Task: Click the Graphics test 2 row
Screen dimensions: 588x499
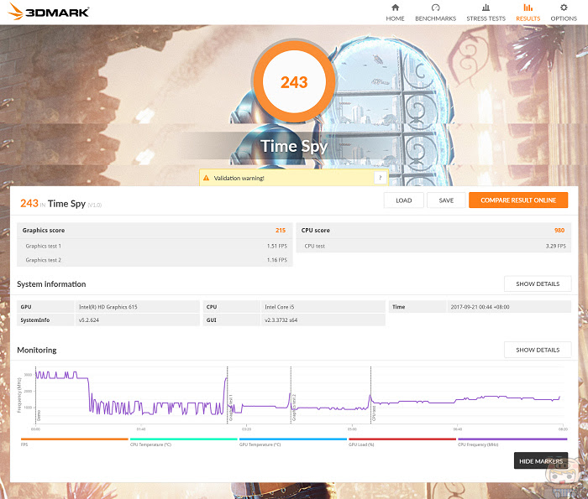Action: tap(155, 260)
